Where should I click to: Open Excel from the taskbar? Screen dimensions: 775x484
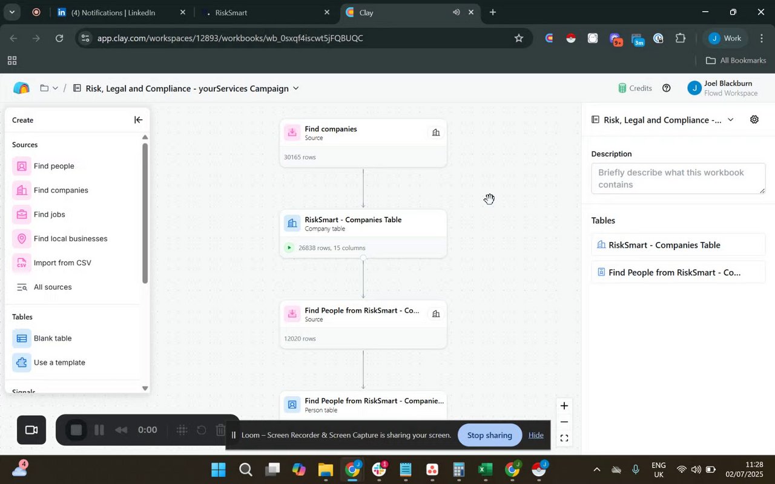[x=485, y=469]
